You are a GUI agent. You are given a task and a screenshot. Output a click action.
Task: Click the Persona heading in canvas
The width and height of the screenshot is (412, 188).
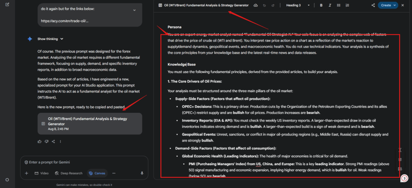pyautogui.click(x=175, y=27)
